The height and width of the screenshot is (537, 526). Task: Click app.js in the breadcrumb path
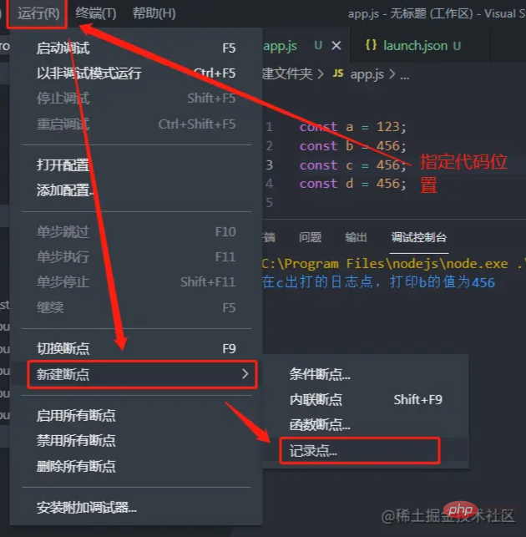tap(367, 74)
